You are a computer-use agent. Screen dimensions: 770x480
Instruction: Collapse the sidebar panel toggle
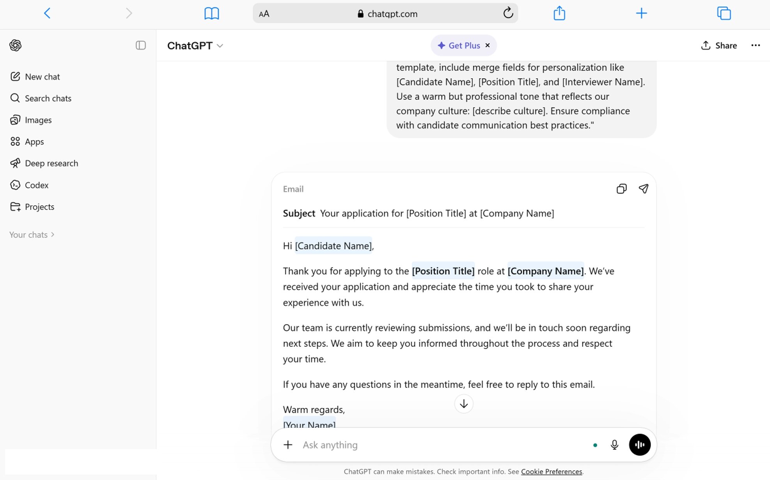(x=140, y=45)
